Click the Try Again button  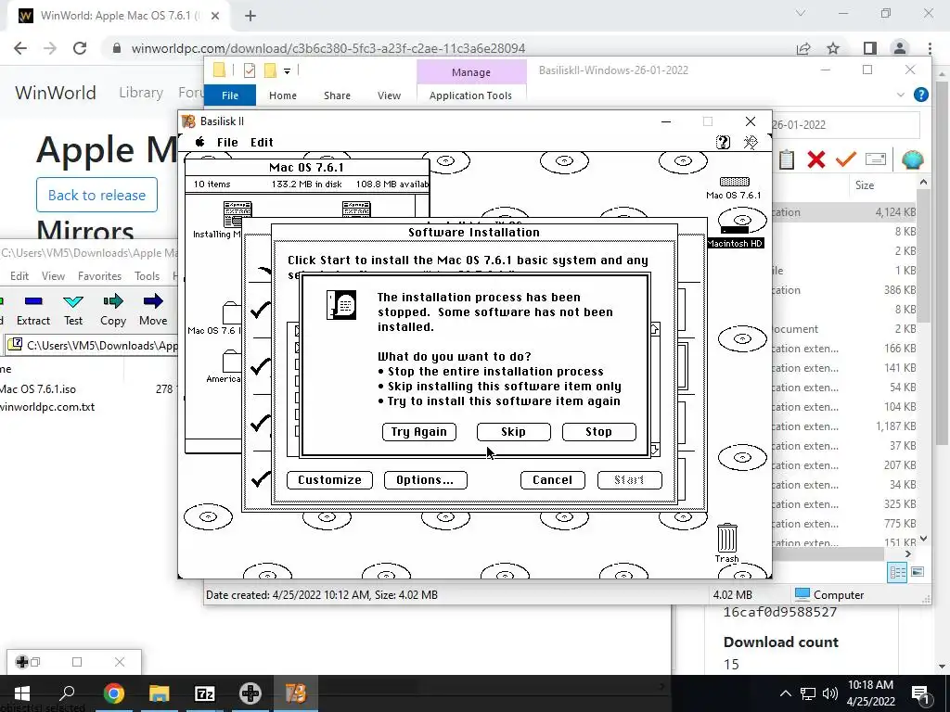418,432
